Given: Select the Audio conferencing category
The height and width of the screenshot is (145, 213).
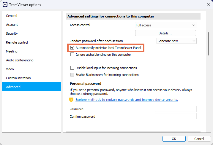Looking at the screenshot, I should click(20, 60).
